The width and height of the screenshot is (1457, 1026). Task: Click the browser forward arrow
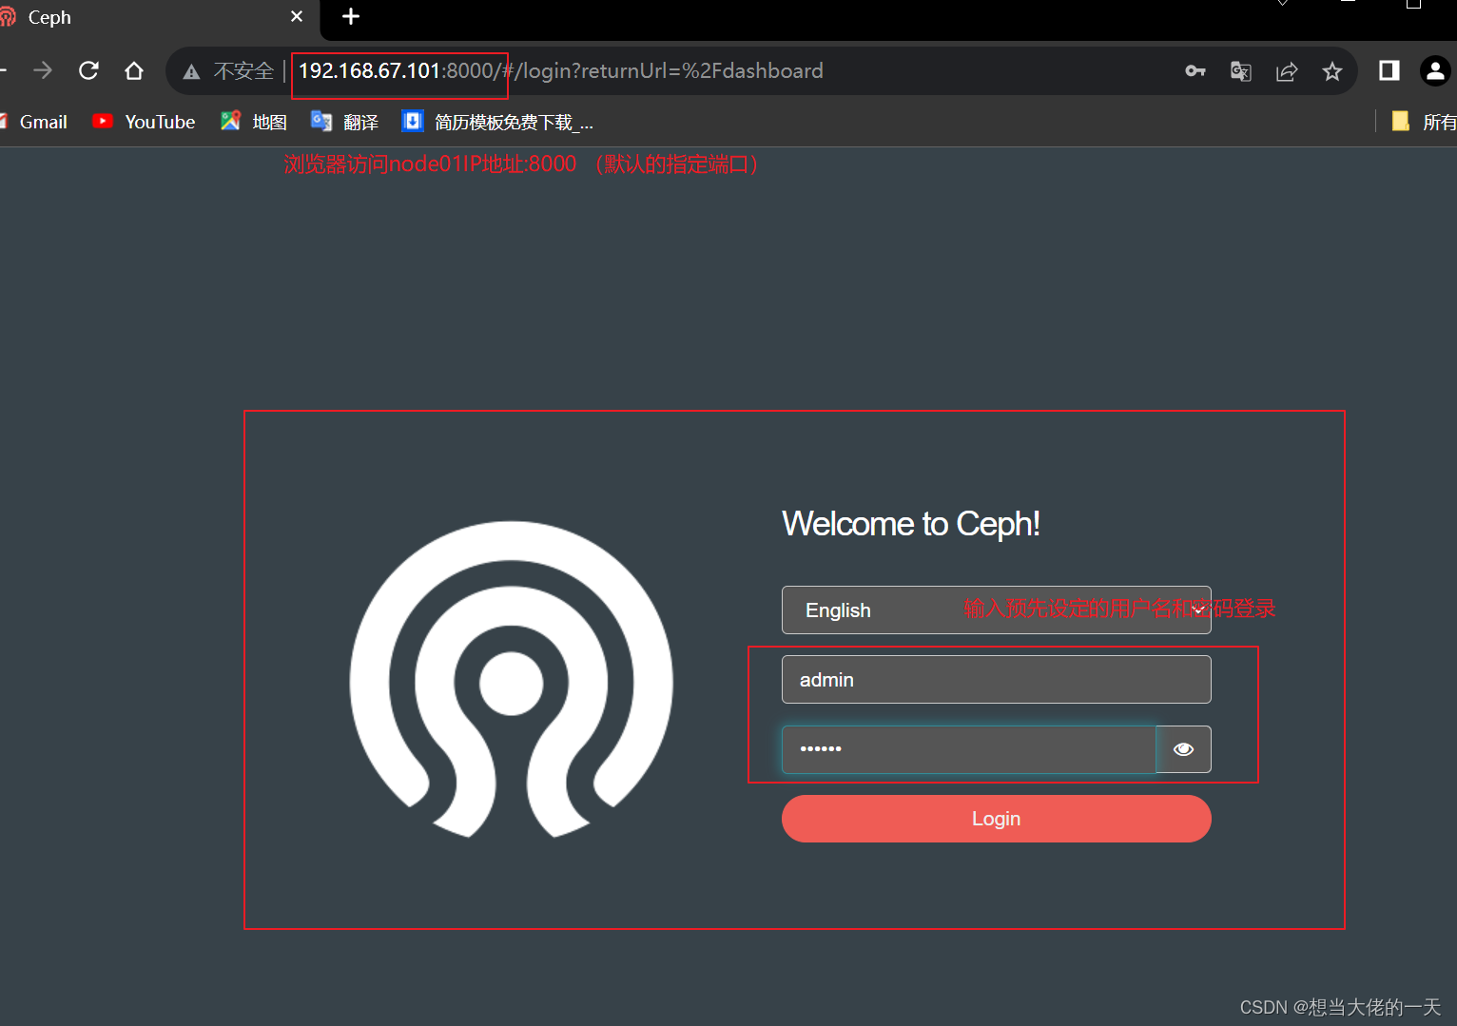[43, 70]
